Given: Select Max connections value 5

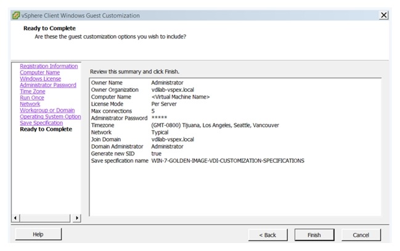Looking at the screenshot, I should [153, 111].
